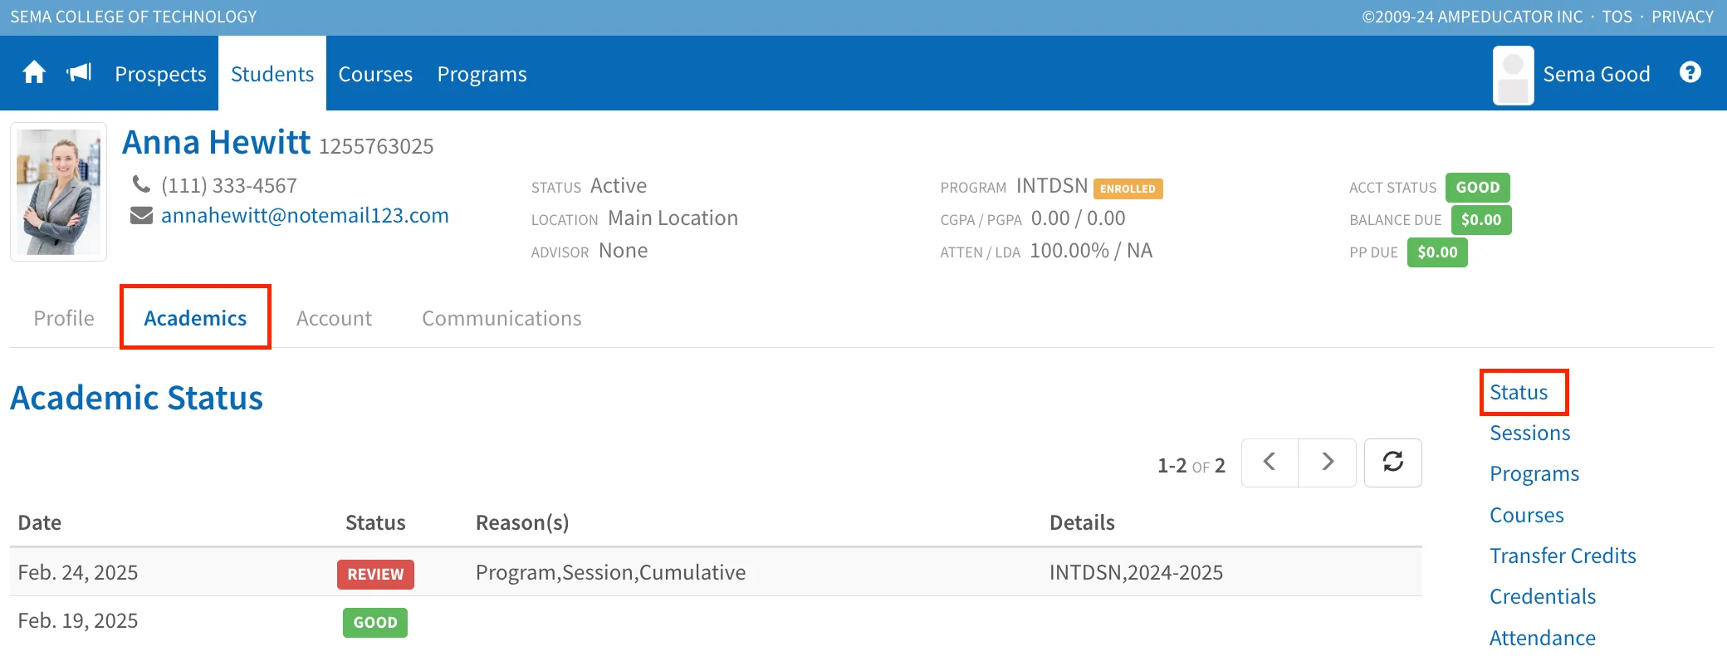Image resolution: width=1727 pixels, height=661 pixels.
Task: Switch to the Account tab
Action: point(334,318)
